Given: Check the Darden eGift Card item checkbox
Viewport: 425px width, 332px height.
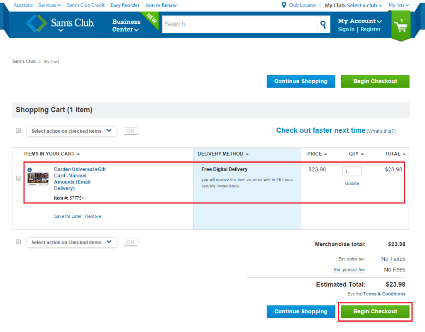Looking at the screenshot, I should 18,178.
